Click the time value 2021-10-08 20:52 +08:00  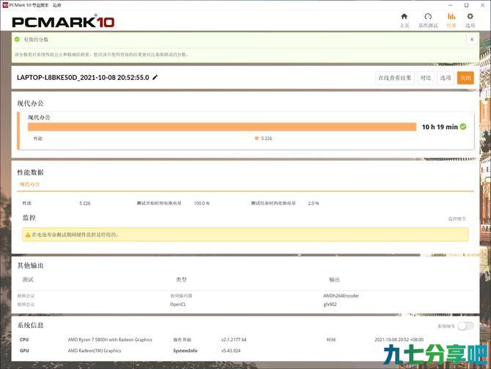click(x=399, y=340)
